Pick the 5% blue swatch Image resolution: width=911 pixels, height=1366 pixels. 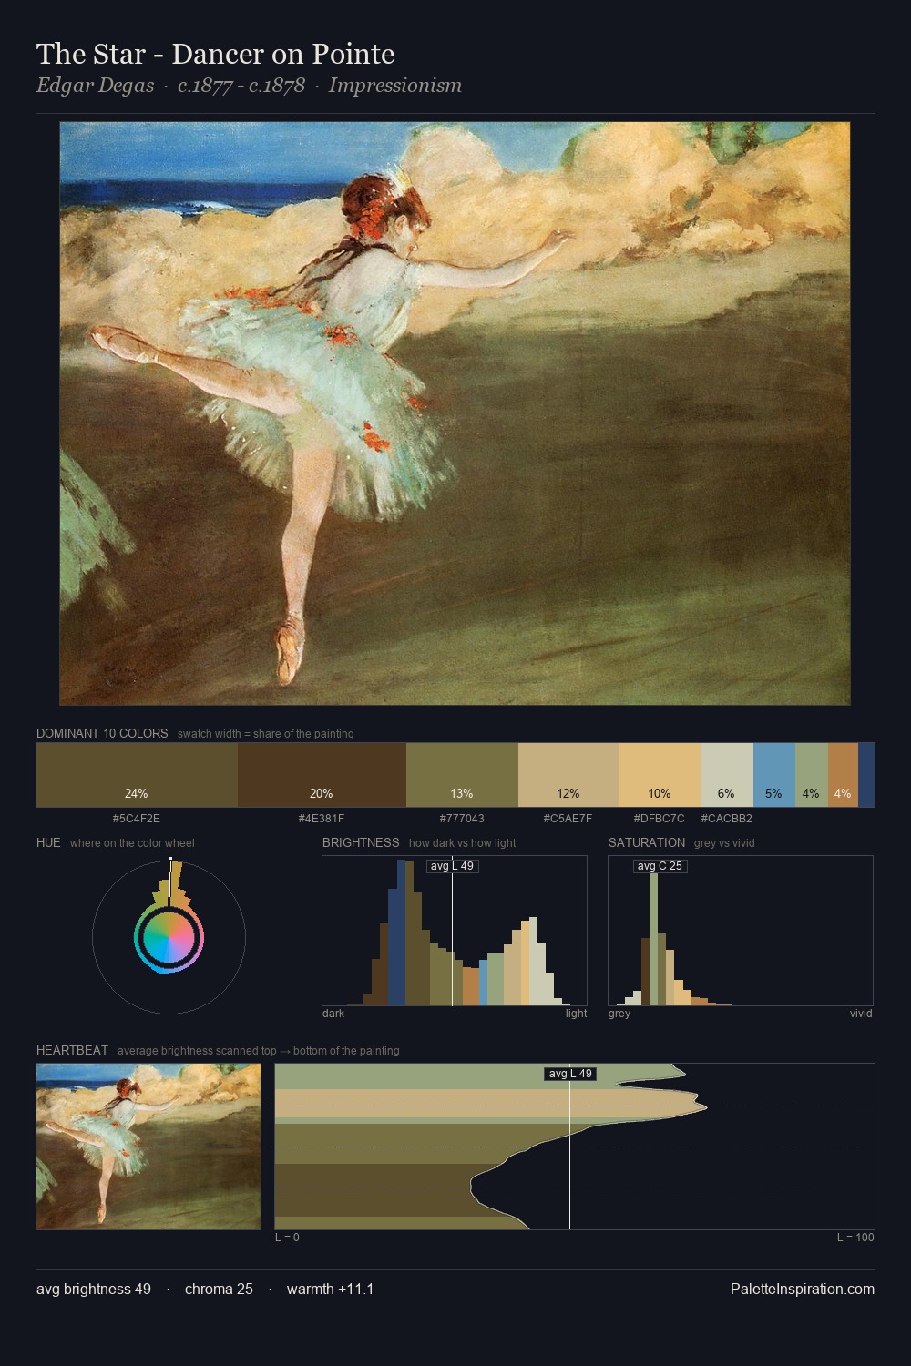tap(774, 775)
